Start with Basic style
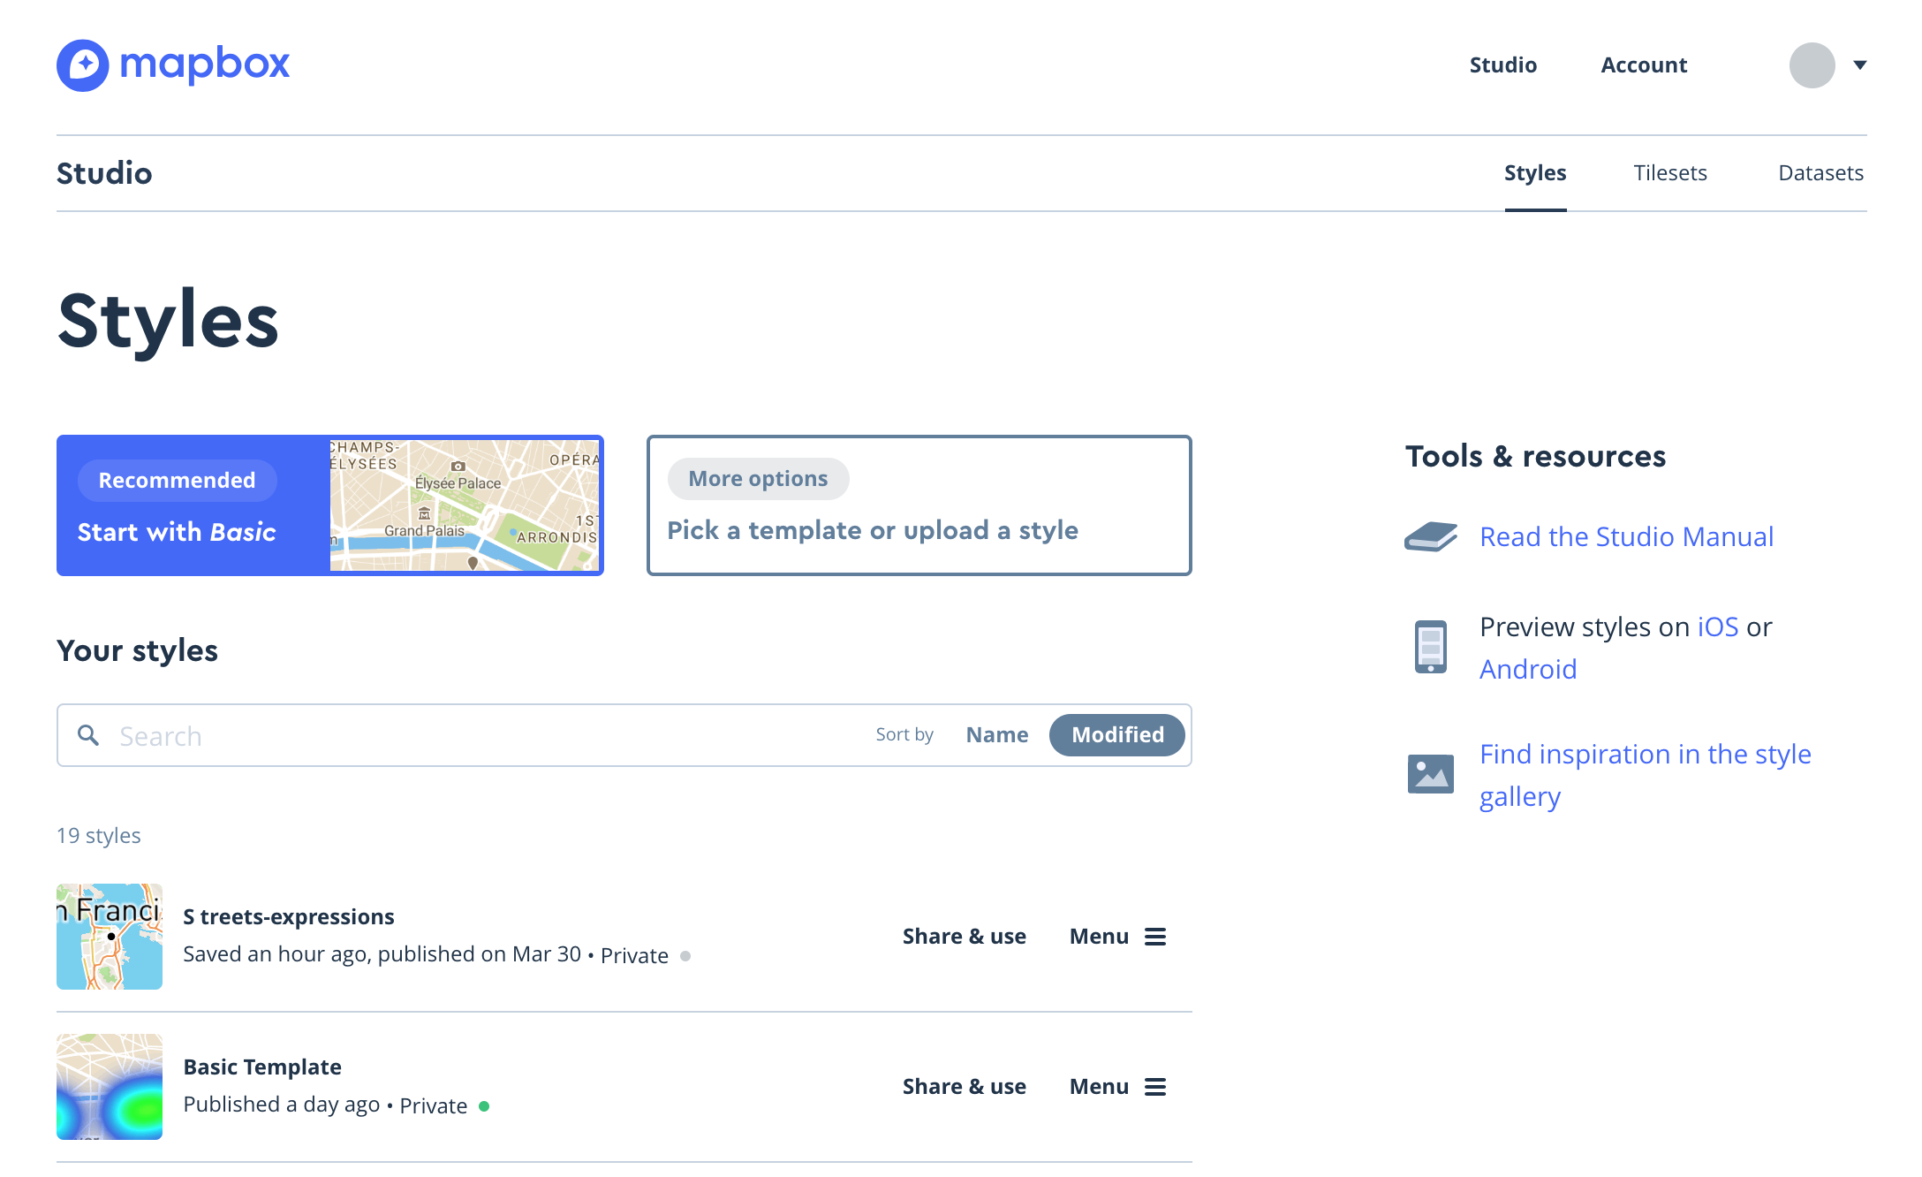Viewport: 1922px width, 1177px height. pyautogui.click(x=177, y=532)
